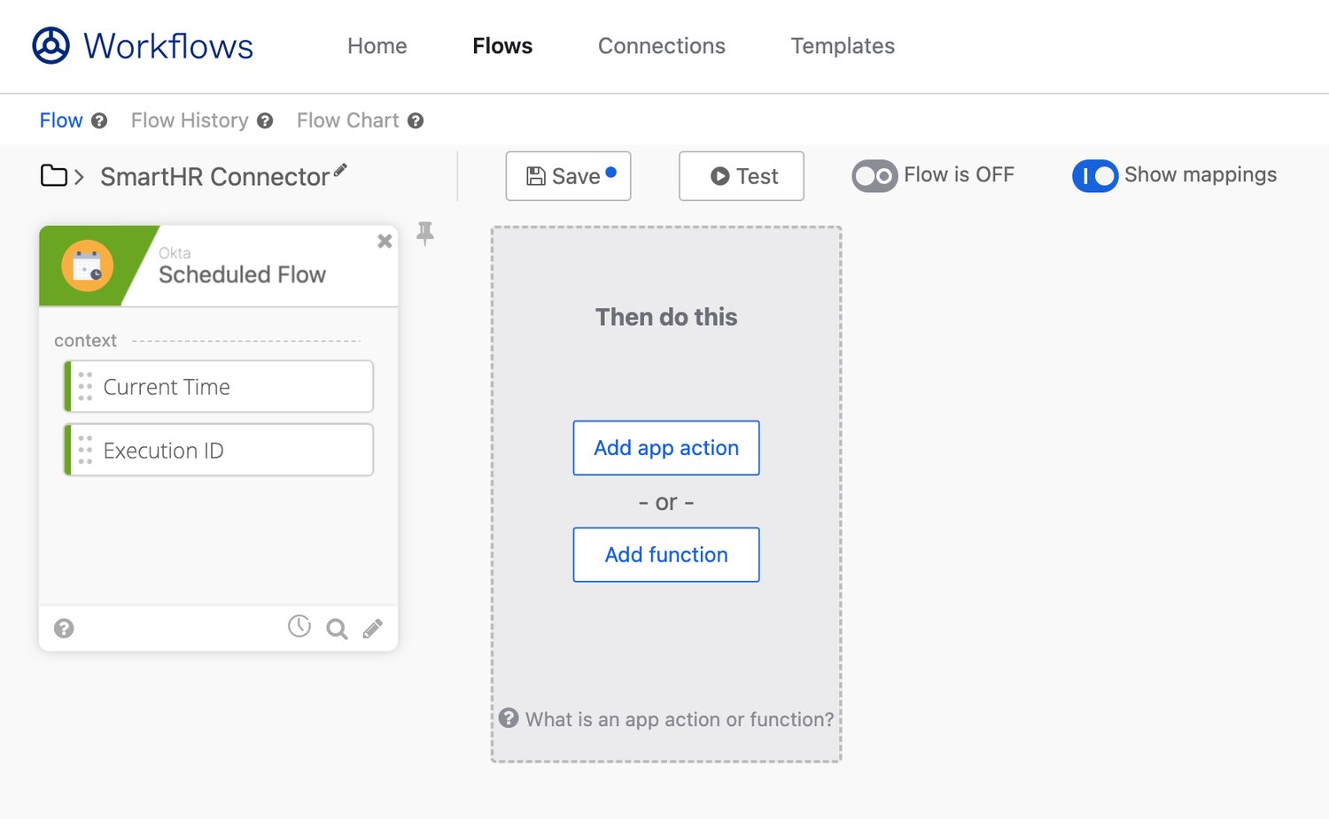Open Flow History
The width and height of the screenshot is (1329, 819).
(190, 120)
